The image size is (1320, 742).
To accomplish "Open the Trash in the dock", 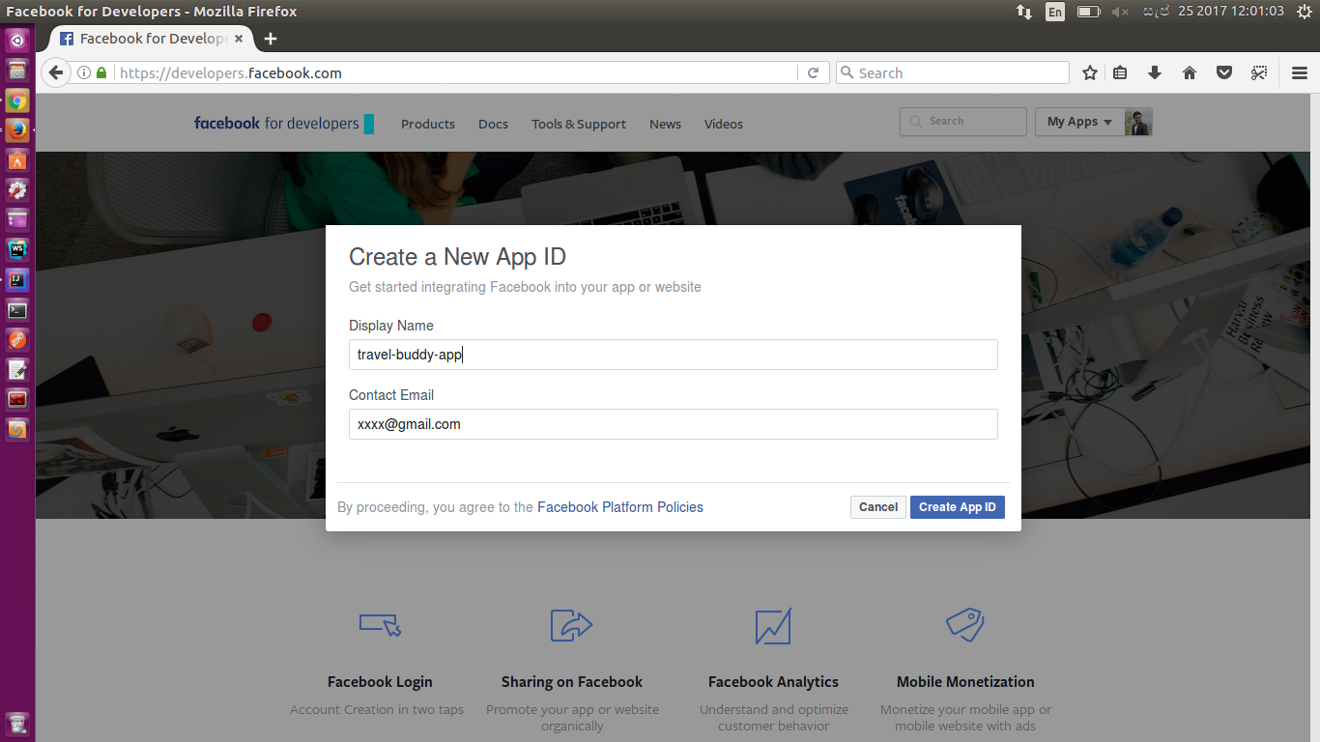I will pyautogui.click(x=17, y=724).
